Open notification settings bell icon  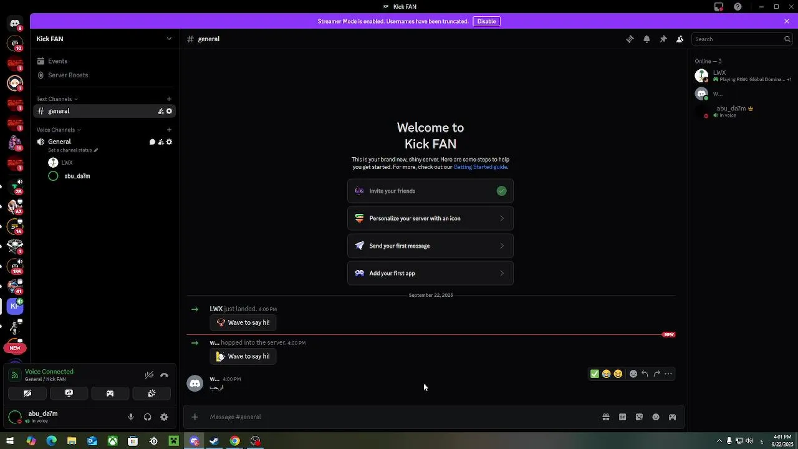tap(647, 39)
